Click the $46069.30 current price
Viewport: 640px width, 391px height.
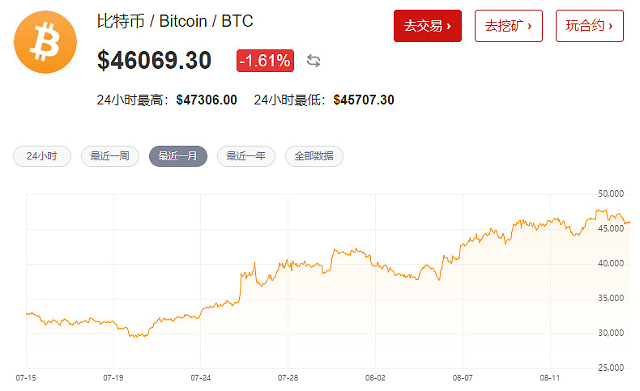pyautogui.click(x=154, y=61)
